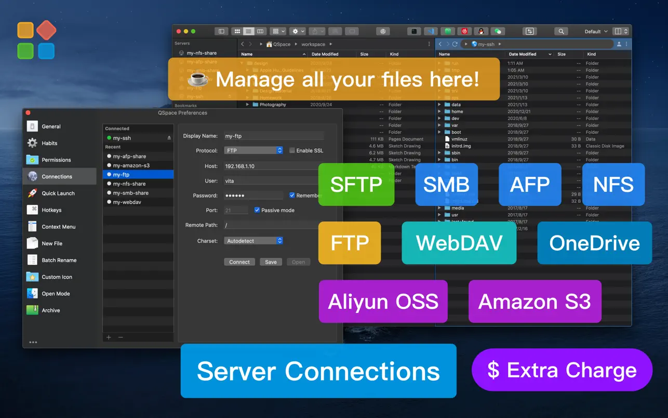The height and width of the screenshot is (418, 668).
Task: Toggle the sidebar button in main toolbar
Action: point(221,31)
